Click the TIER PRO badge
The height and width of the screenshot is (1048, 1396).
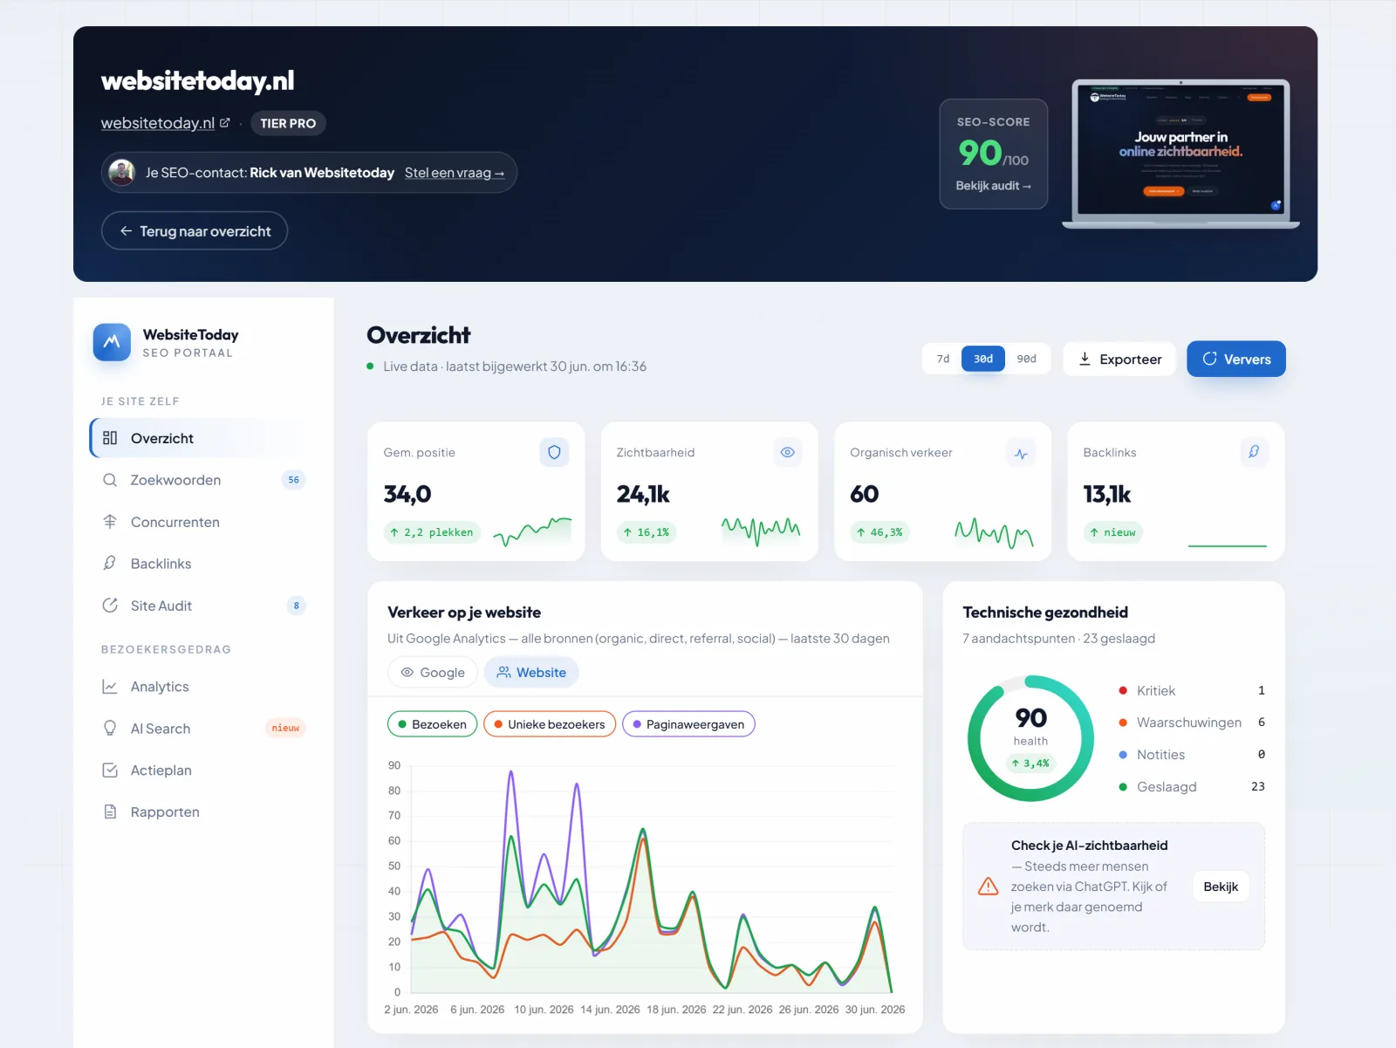[x=288, y=123]
